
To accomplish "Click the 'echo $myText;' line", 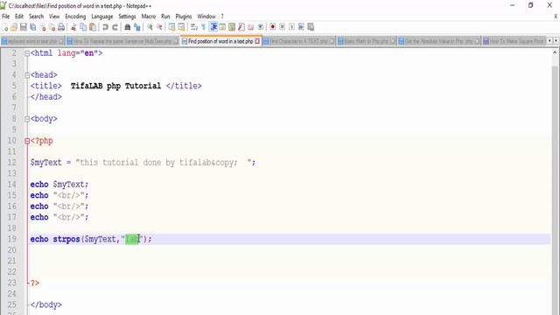I will point(59,185).
